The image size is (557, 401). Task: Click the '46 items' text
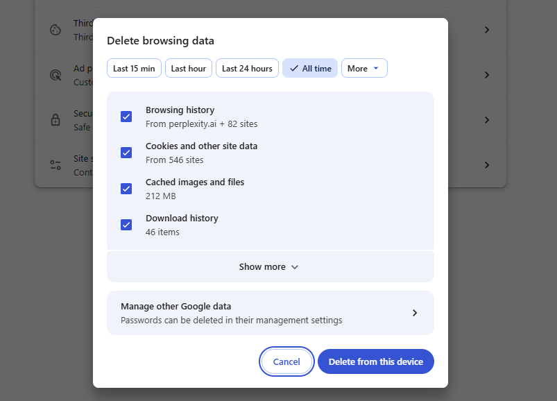(x=162, y=232)
